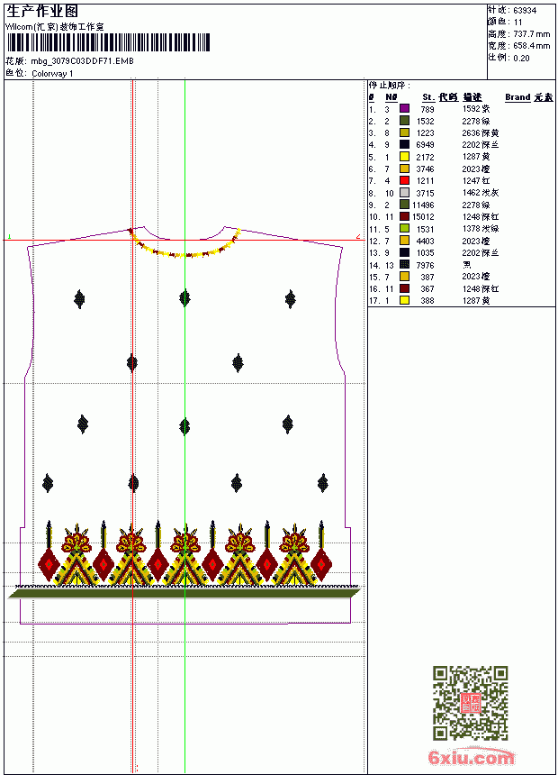Click the 'N#' column header
The height and width of the screenshot is (775, 558).
[x=391, y=97]
